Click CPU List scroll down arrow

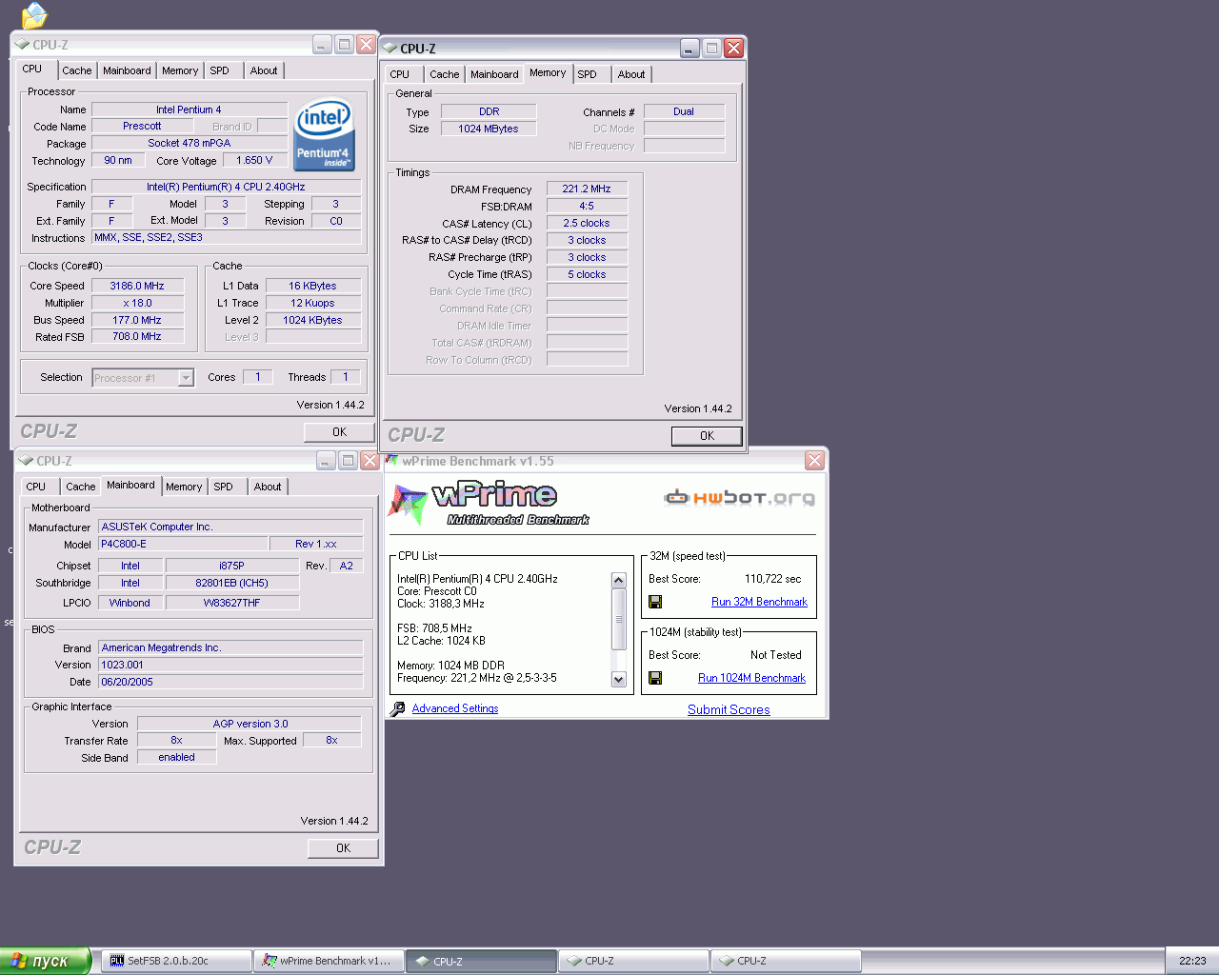click(x=618, y=679)
